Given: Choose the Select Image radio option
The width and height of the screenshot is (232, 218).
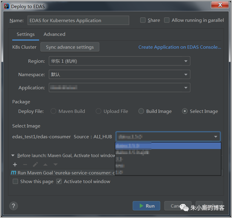Looking at the screenshot, I should coord(185,111).
